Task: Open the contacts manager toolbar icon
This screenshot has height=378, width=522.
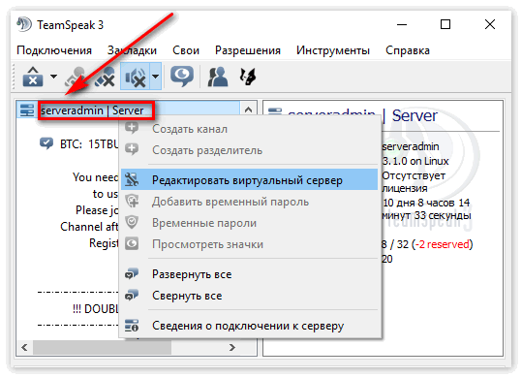Action: tap(217, 77)
